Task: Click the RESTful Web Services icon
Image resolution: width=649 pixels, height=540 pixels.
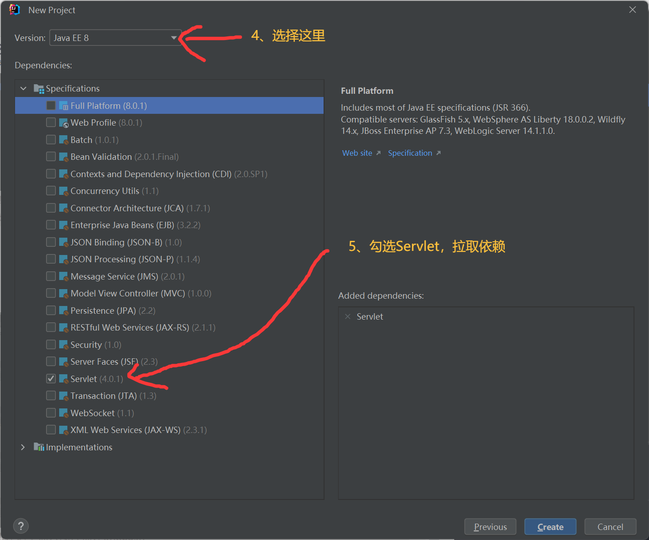Action: [x=64, y=328]
